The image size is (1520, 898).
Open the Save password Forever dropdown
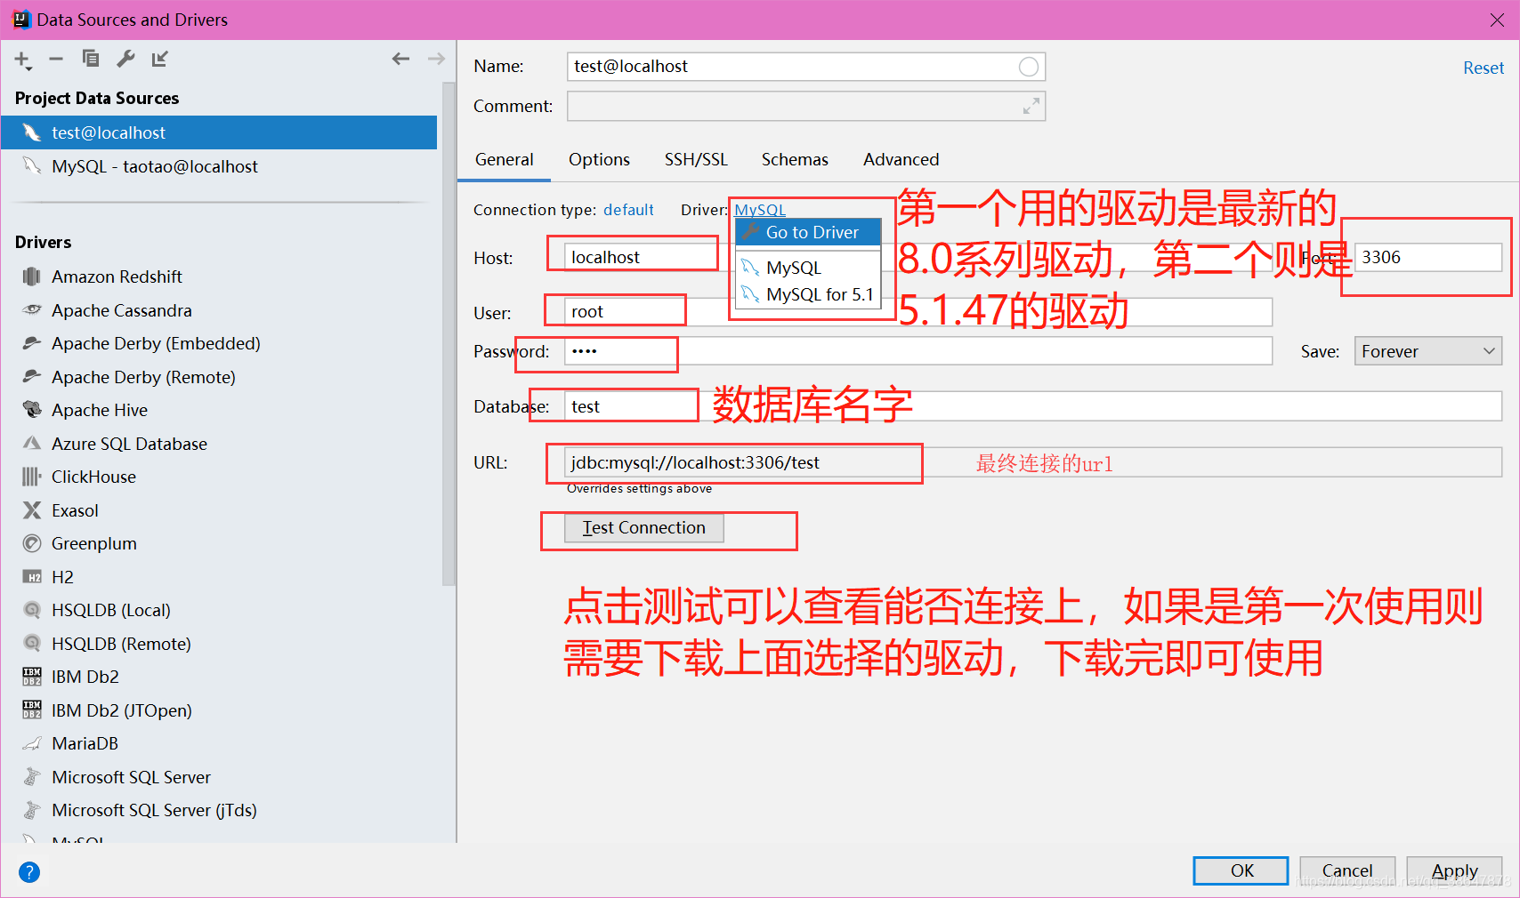[1427, 351]
